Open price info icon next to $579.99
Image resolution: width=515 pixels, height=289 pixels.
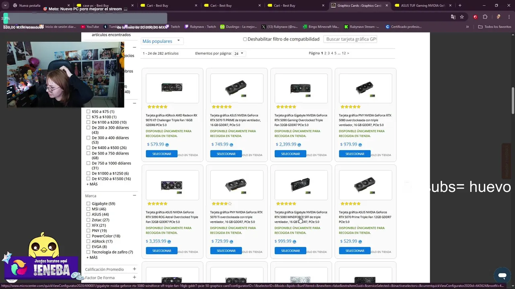(x=167, y=145)
